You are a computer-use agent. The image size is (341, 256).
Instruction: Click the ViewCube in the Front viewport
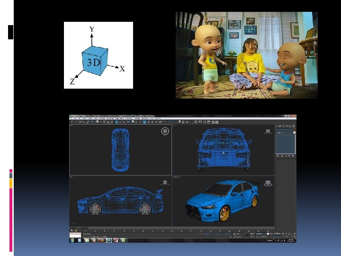coord(268,131)
